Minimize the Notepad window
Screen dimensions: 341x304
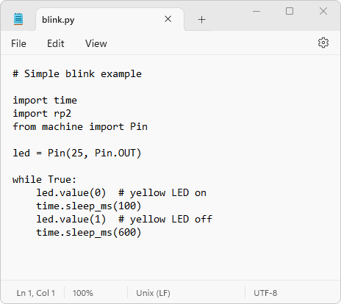point(256,11)
